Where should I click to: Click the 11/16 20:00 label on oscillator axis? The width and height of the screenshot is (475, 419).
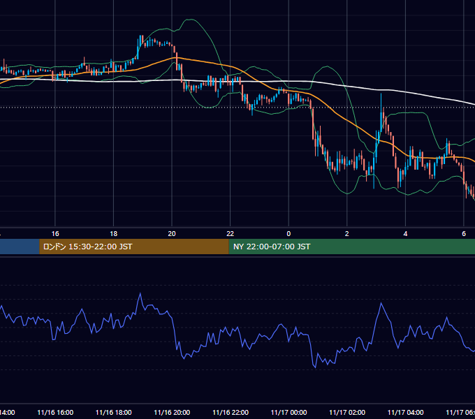click(172, 413)
